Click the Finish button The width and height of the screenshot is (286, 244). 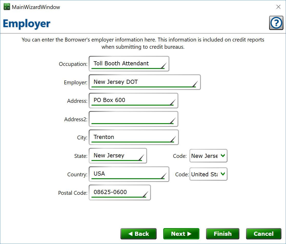pos(222,233)
